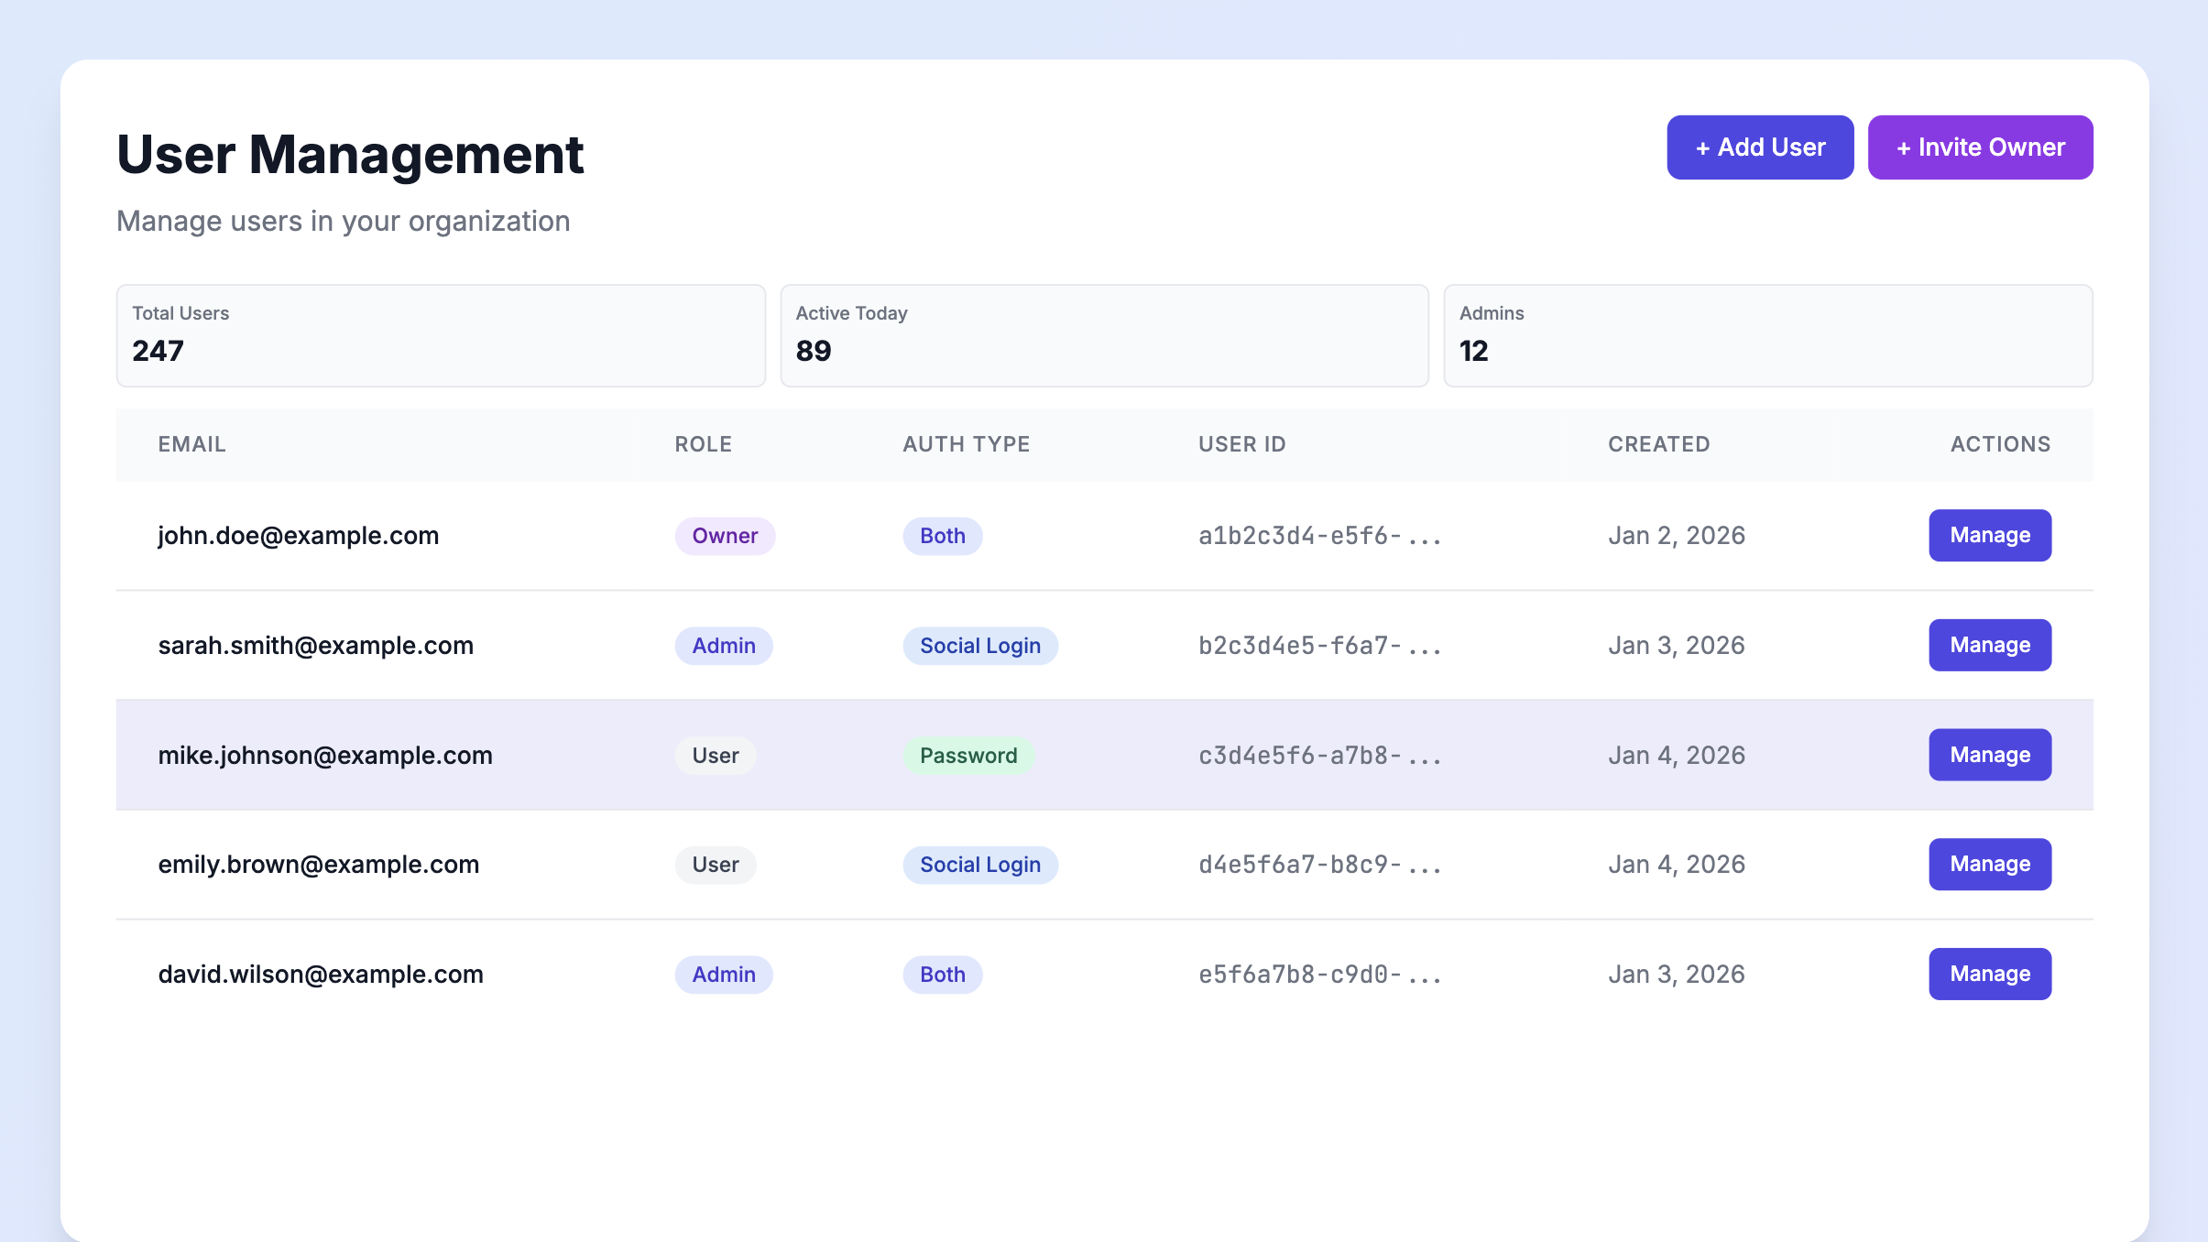Click Manage for sarah.smith@example.com
Screen dimensions: 2208x1242
coord(1989,644)
